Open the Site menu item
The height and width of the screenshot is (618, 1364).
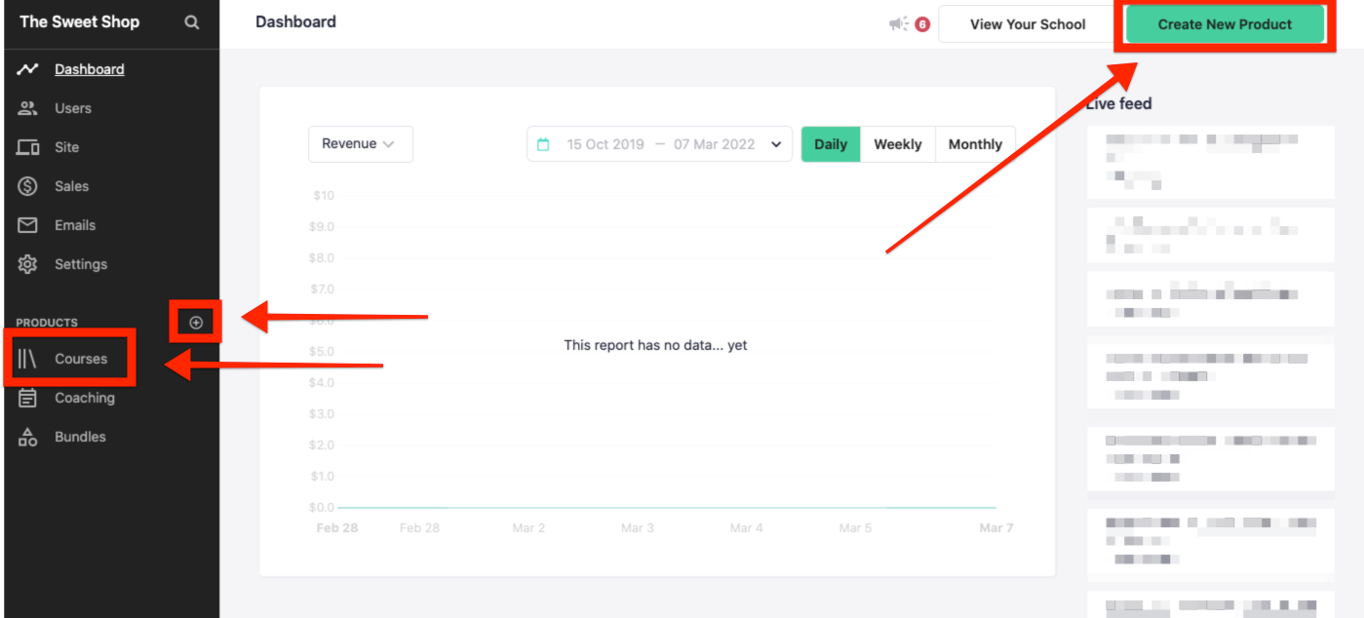click(x=67, y=147)
